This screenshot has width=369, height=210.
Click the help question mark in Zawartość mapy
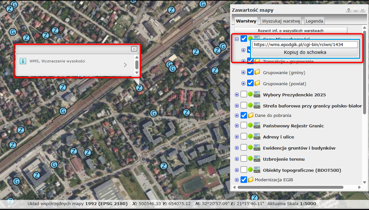(x=349, y=10)
